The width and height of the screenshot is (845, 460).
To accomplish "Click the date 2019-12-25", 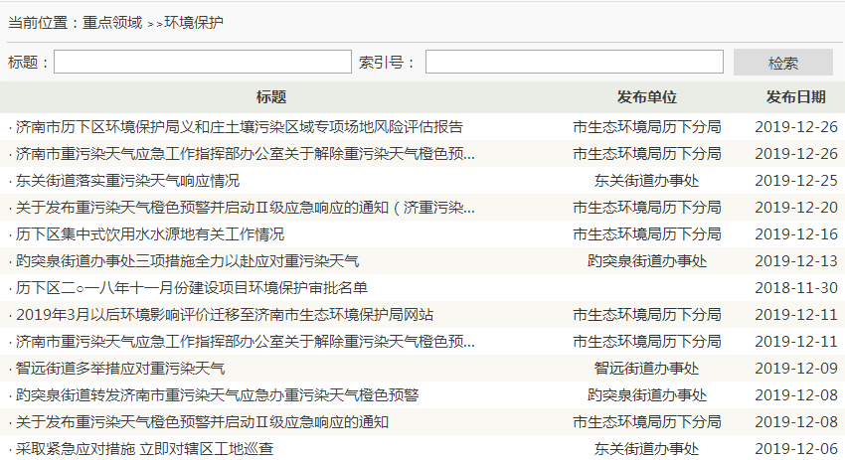I will click(x=796, y=181).
